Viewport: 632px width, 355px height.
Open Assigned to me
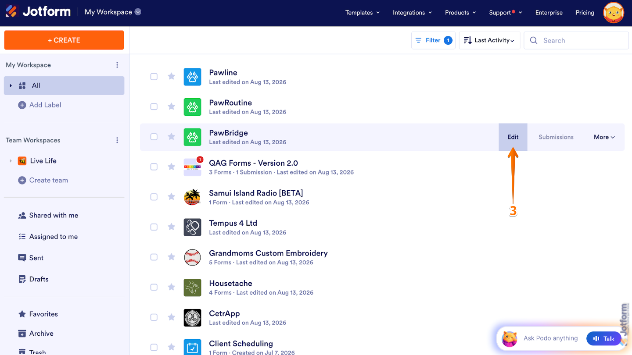tap(48, 237)
